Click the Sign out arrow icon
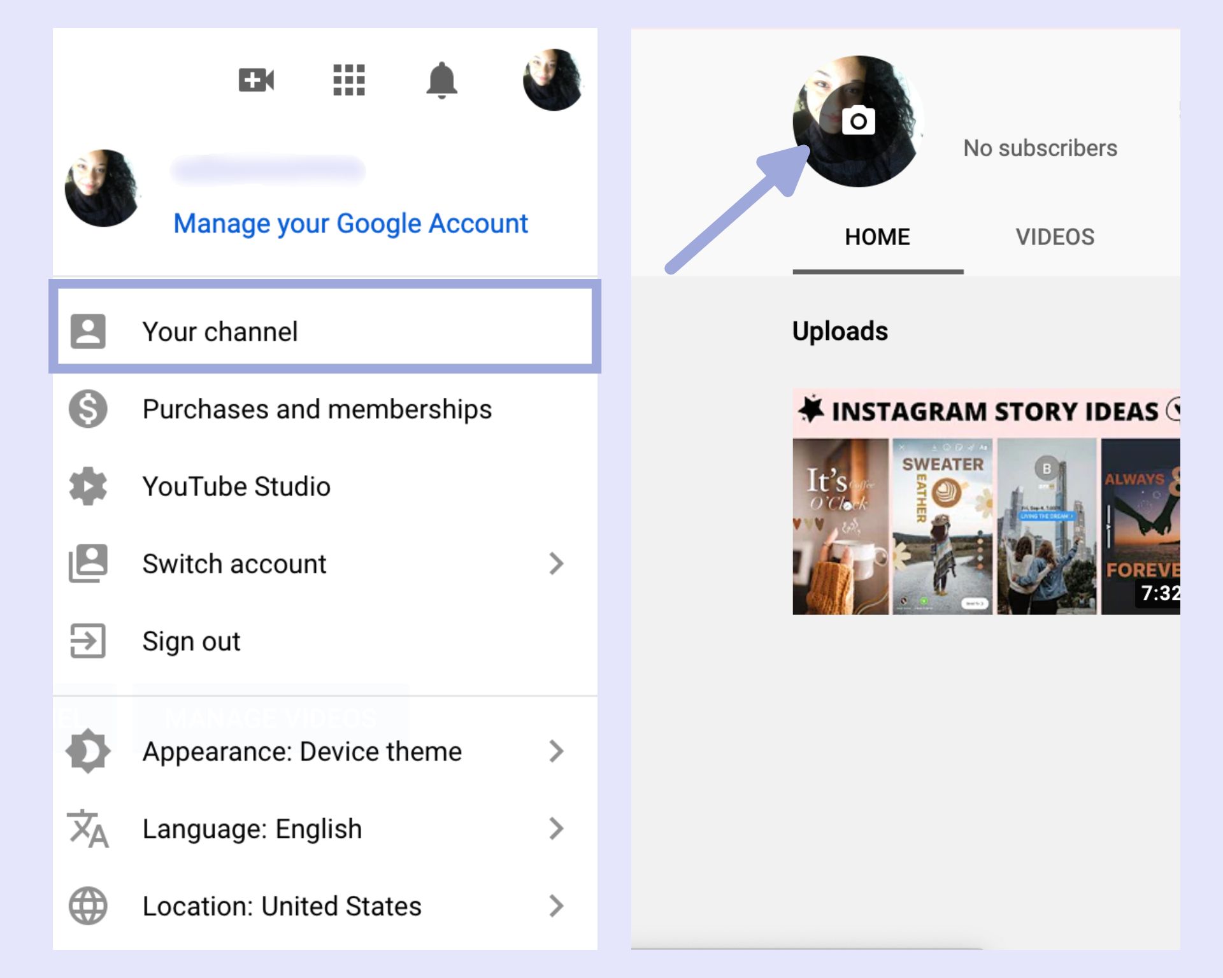 coord(88,641)
